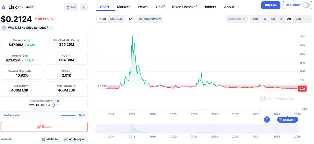Viewport: 314px width, 144px height.
Task: Click the flag marker icon below chart
Action: pyautogui.click(x=267, y=119)
